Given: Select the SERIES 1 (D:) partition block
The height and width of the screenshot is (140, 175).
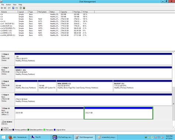Looking at the screenshot, I should (x=93, y=72).
